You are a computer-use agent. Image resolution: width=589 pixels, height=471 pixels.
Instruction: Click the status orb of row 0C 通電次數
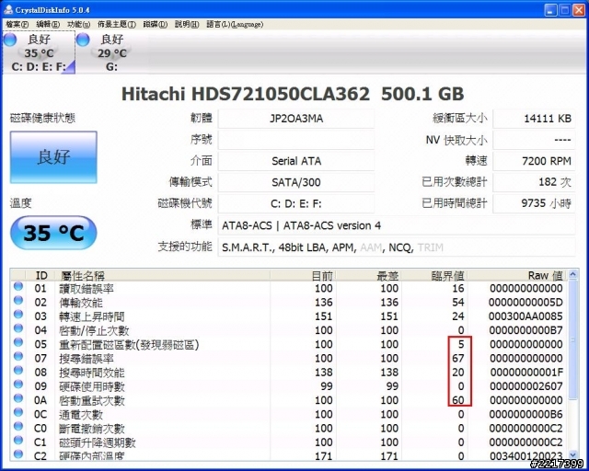tap(18, 412)
